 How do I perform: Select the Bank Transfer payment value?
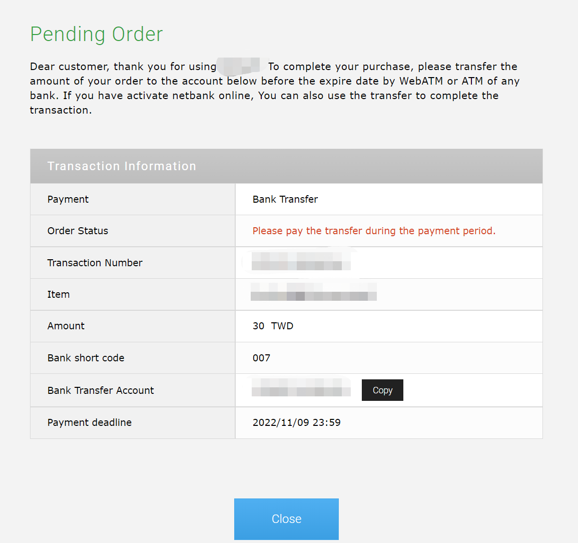[x=285, y=199]
